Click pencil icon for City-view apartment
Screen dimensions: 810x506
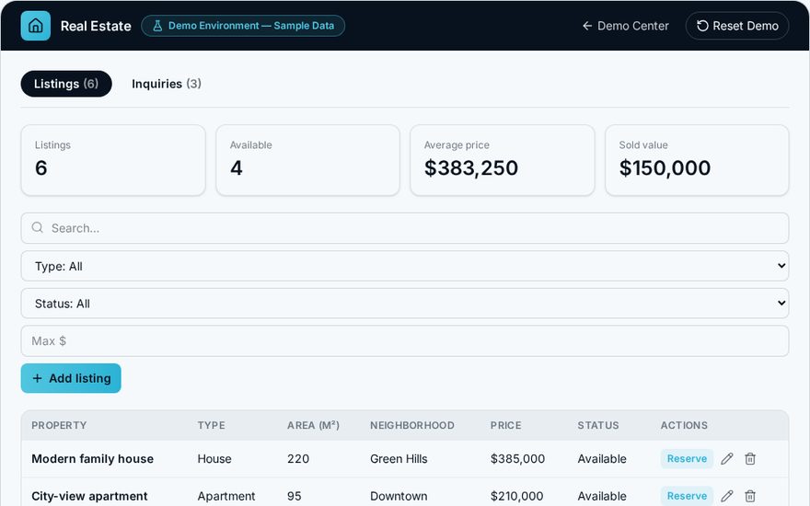(727, 496)
